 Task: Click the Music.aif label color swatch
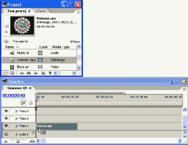point(40,53)
